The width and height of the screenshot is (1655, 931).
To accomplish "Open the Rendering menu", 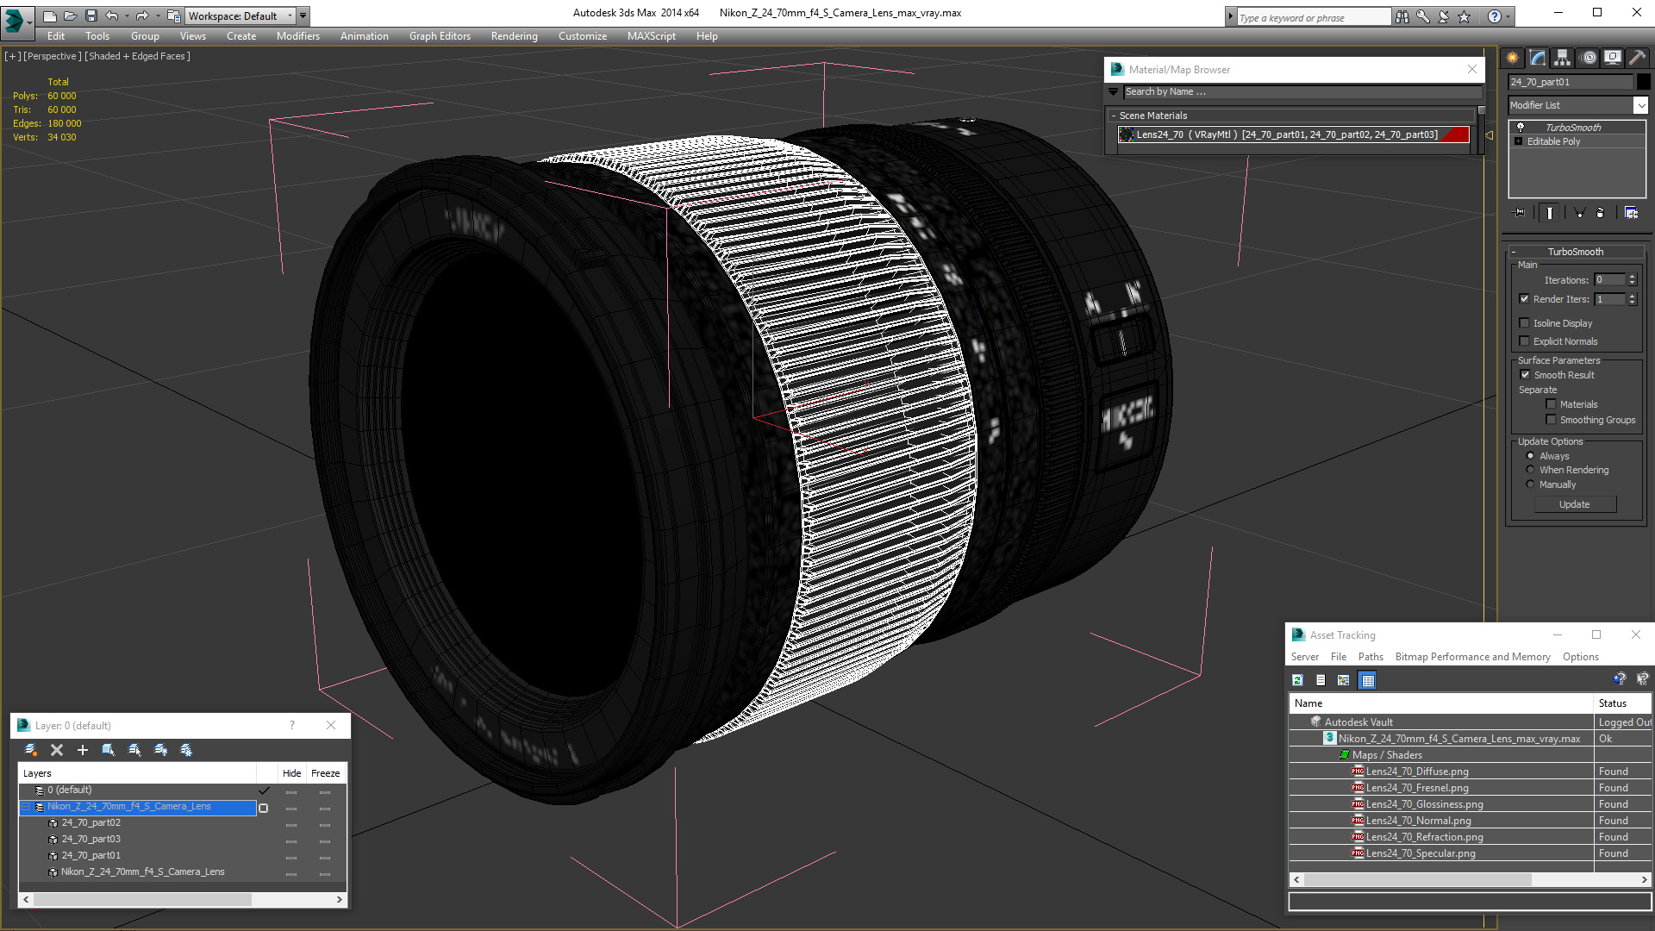I will [514, 36].
